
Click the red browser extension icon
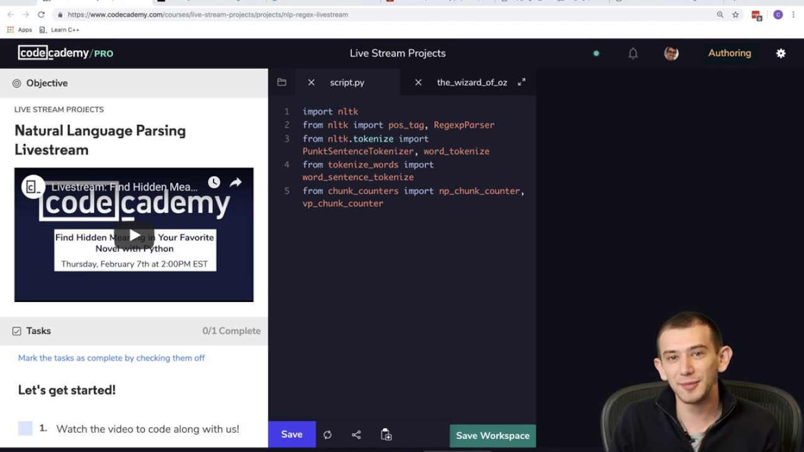click(757, 15)
